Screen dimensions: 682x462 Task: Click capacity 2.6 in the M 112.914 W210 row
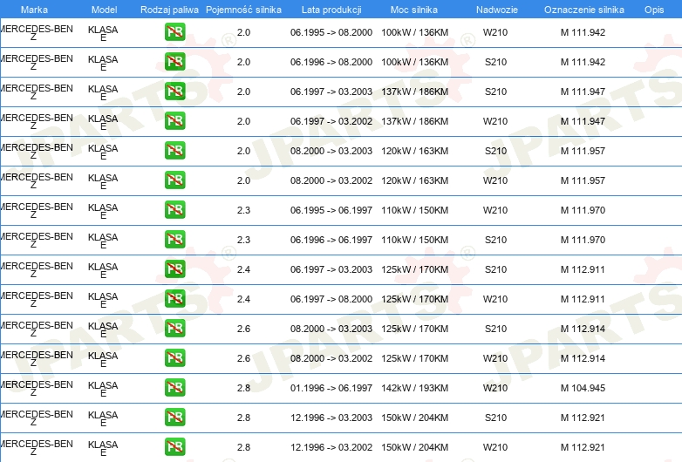(x=243, y=358)
